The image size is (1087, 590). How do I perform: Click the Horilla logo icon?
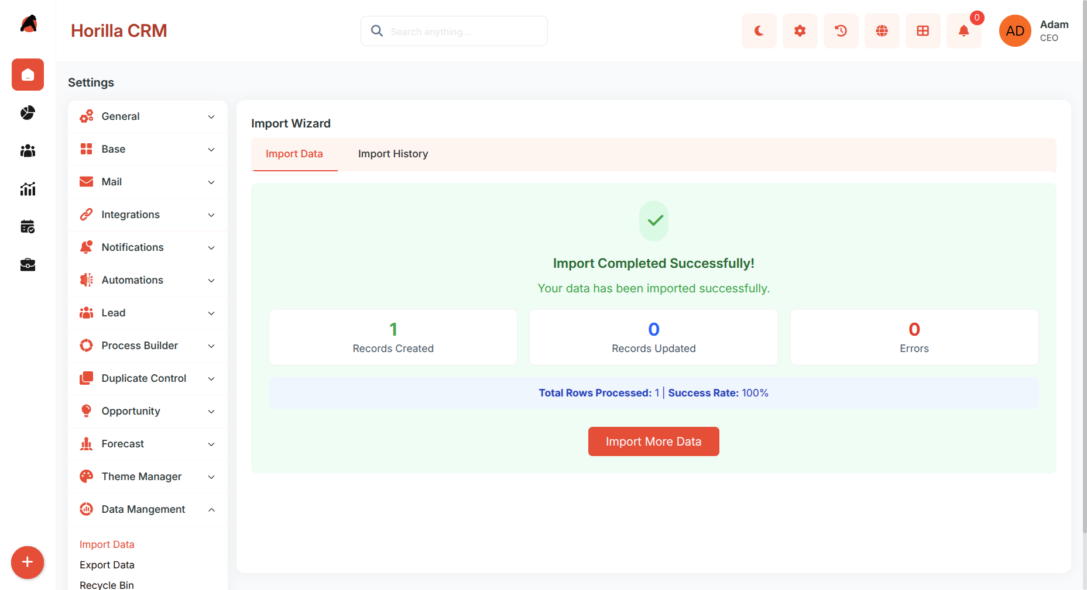[28, 24]
